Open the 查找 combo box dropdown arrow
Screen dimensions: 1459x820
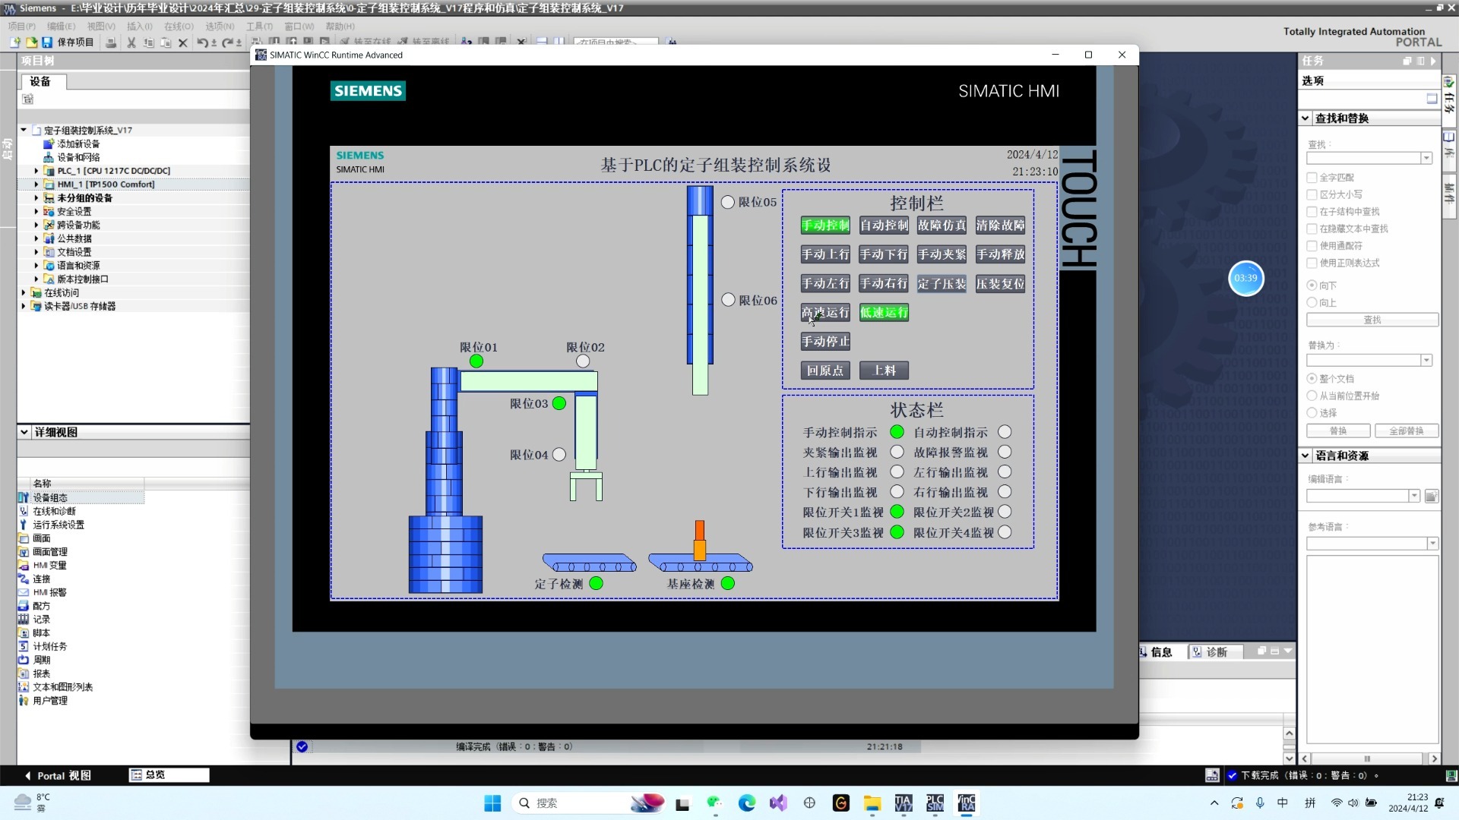tap(1426, 158)
